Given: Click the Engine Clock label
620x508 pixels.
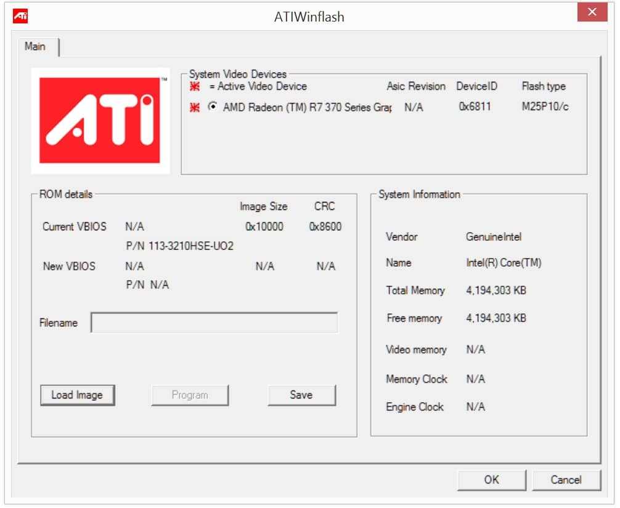Looking at the screenshot, I should coord(415,407).
